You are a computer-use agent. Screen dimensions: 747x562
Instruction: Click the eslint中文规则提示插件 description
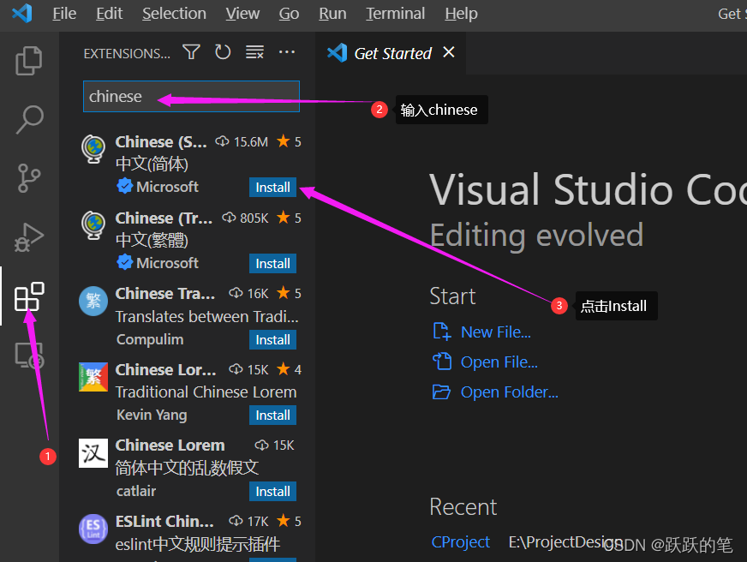pos(198,544)
